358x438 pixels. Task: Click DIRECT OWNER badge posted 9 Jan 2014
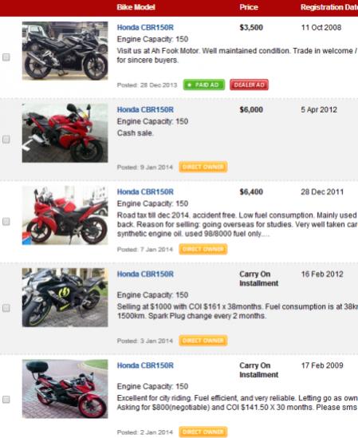coord(203,167)
